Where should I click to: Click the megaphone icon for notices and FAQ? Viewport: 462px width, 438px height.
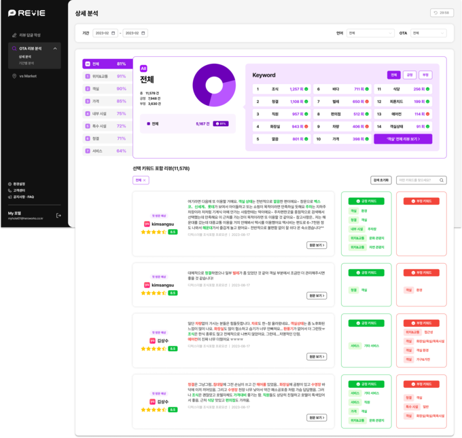tap(10, 197)
